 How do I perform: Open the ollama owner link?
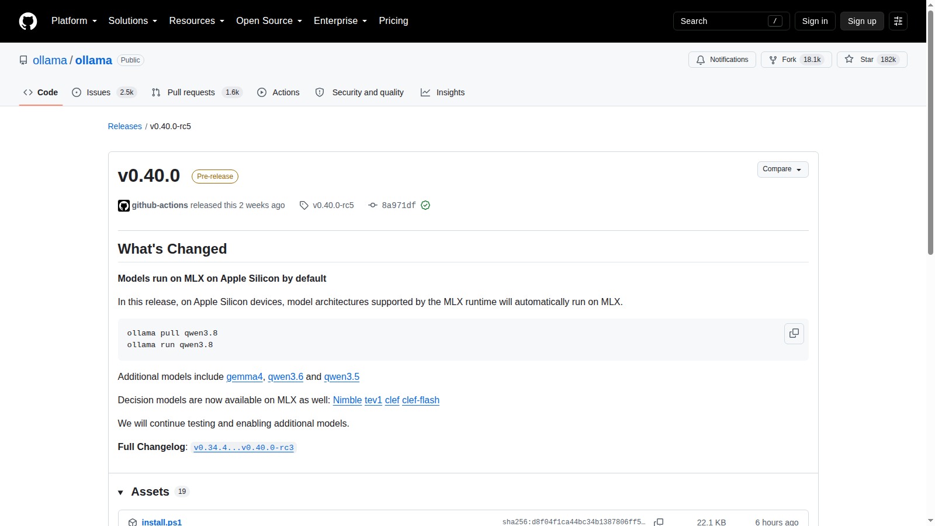coord(50,60)
